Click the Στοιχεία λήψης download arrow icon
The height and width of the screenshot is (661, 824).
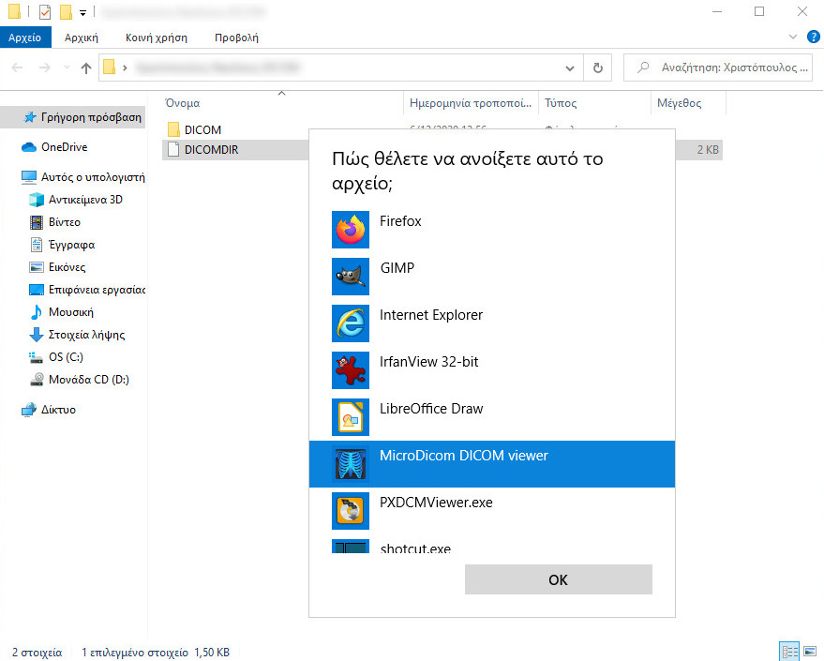[x=37, y=335]
